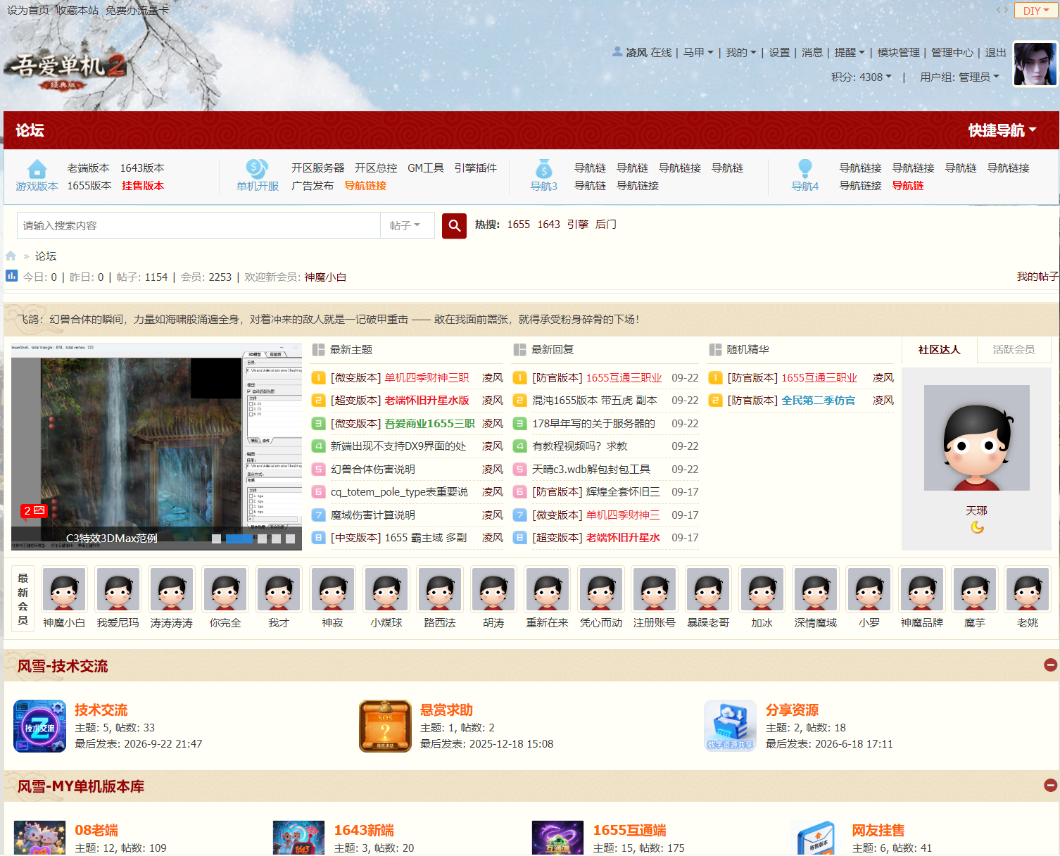Open the 消息 messages link
This screenshot has width=1060, height=856.
[812, 53]
